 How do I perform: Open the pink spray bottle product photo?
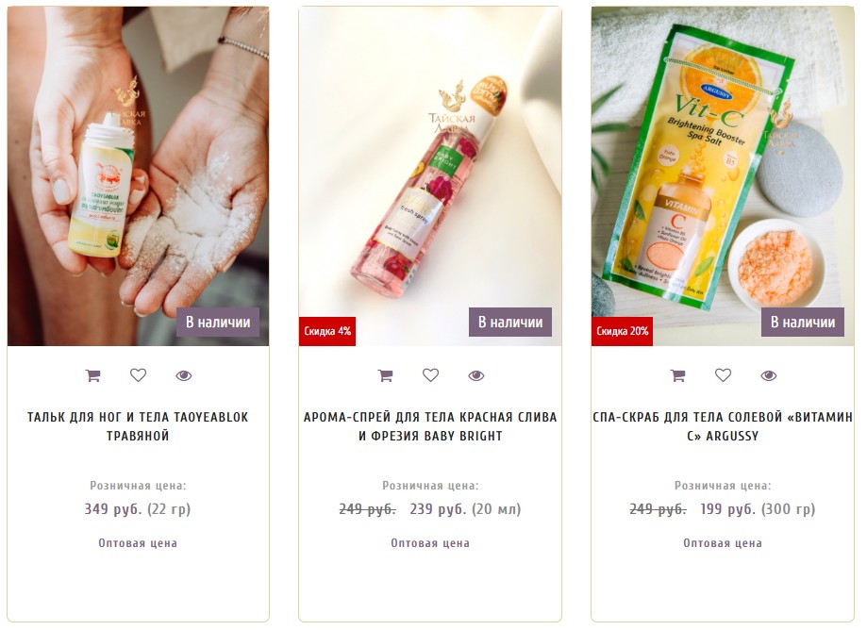[x=430, y=176]
